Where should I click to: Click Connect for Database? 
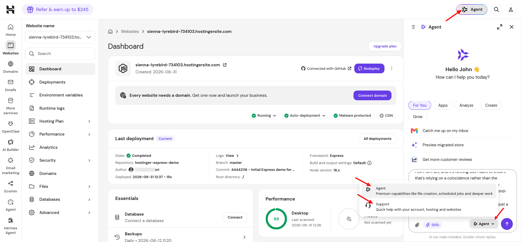tap(235, 217)
